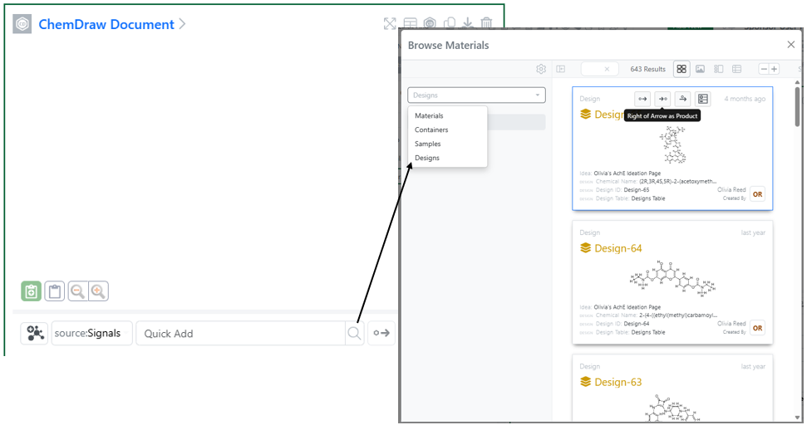The height and width of the screenshot is (425, 807).
Task: Click the paste structure green clipboard icon
Action: pyautogui.click(x=31, y=291)
